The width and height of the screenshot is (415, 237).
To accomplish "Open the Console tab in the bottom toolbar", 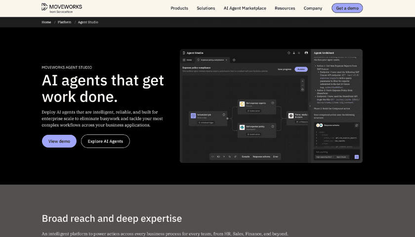I will 246,157.
